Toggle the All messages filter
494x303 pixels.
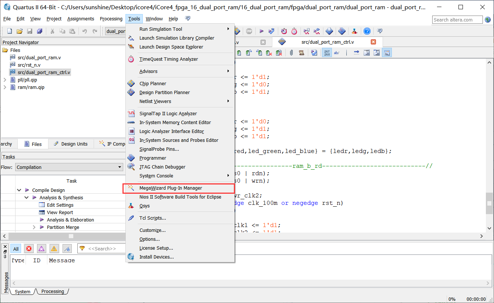click(x=16, y=249)
